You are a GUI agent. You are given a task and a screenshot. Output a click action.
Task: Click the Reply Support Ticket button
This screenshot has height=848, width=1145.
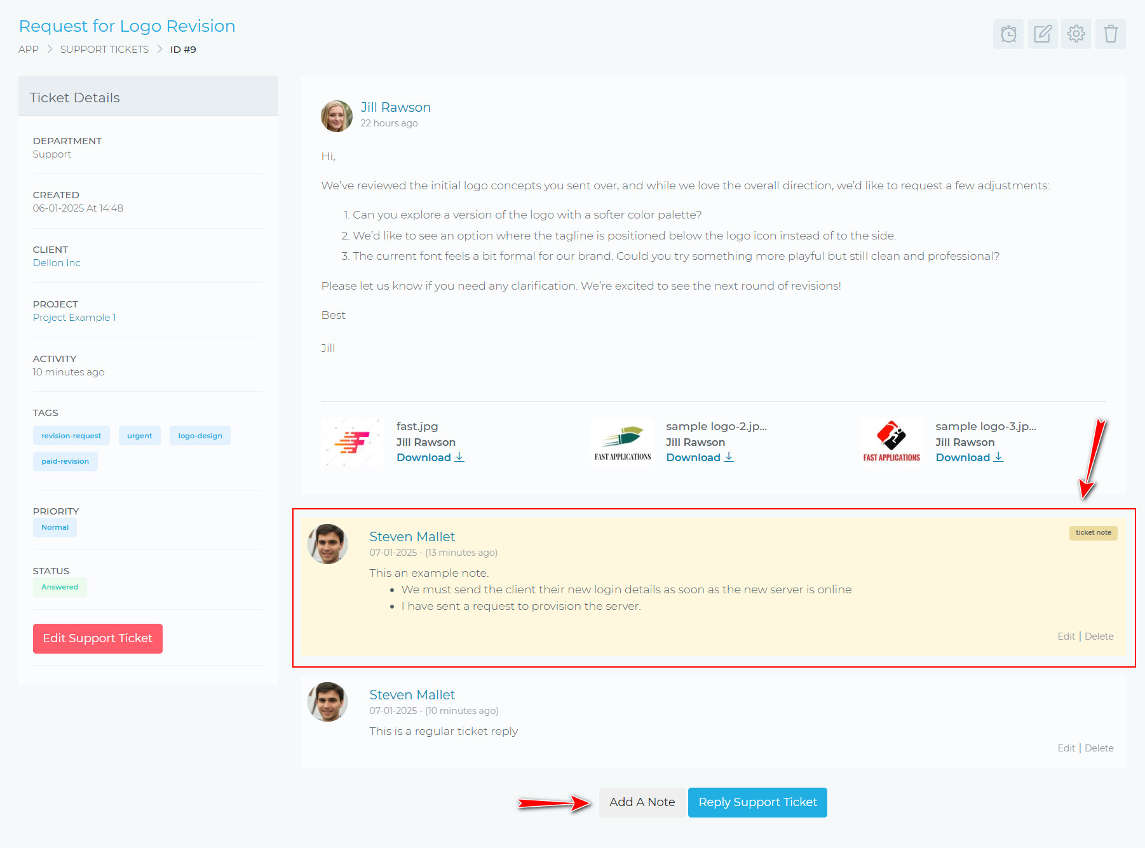(757, 802)
